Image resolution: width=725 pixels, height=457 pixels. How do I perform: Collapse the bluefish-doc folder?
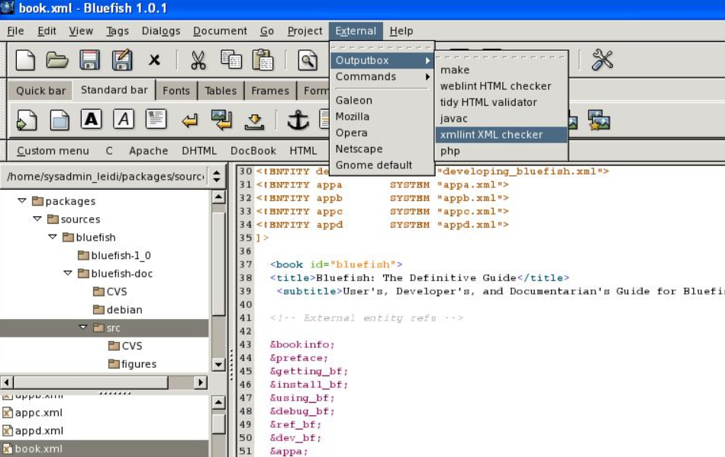click(x=67, y=273)
